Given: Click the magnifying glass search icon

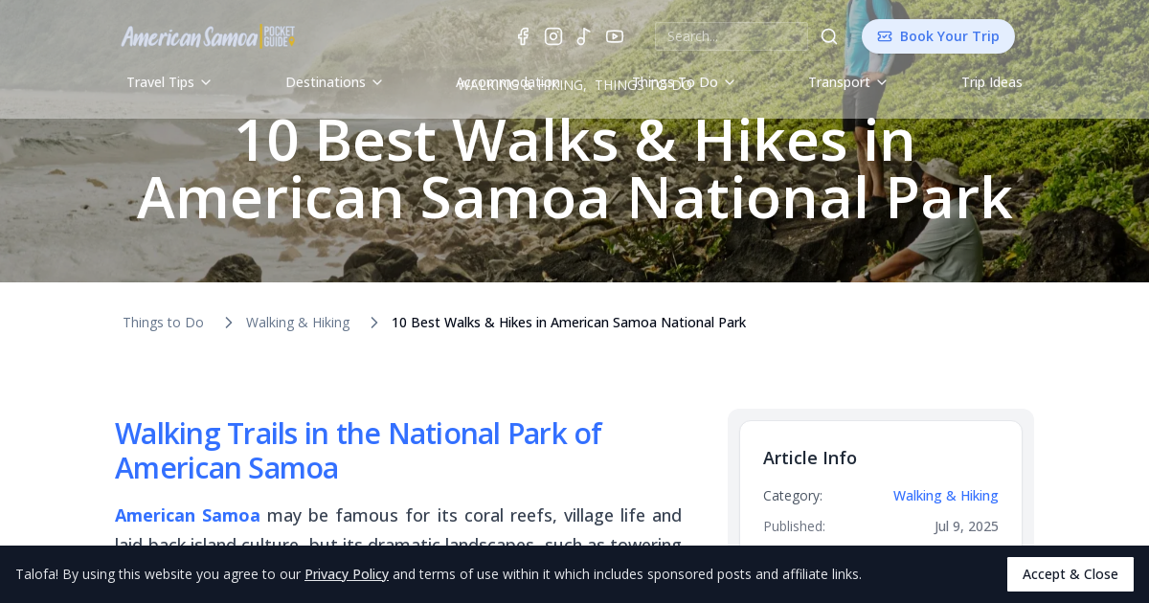Looking at the screenshot, I should coord(828,35).
